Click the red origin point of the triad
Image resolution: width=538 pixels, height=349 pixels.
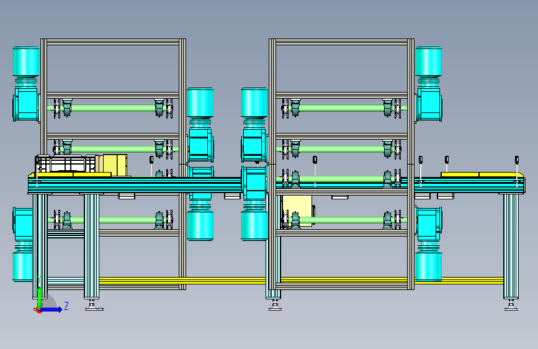point(38,310)
